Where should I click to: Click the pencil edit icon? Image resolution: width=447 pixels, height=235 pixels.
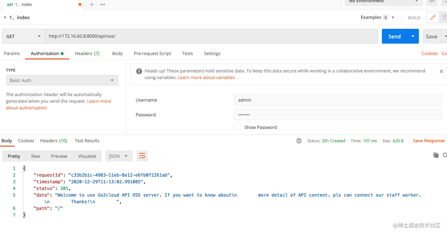433,17
